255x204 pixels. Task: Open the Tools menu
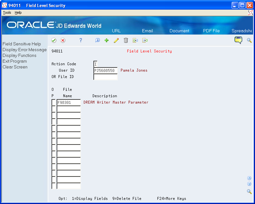7,12
